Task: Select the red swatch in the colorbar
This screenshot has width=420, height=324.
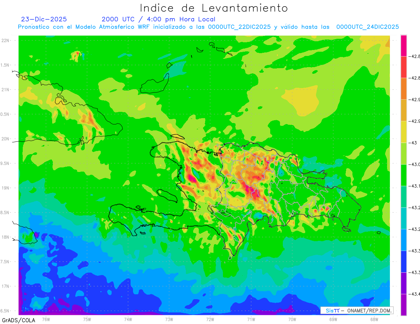Action: (x=404, y=67)
